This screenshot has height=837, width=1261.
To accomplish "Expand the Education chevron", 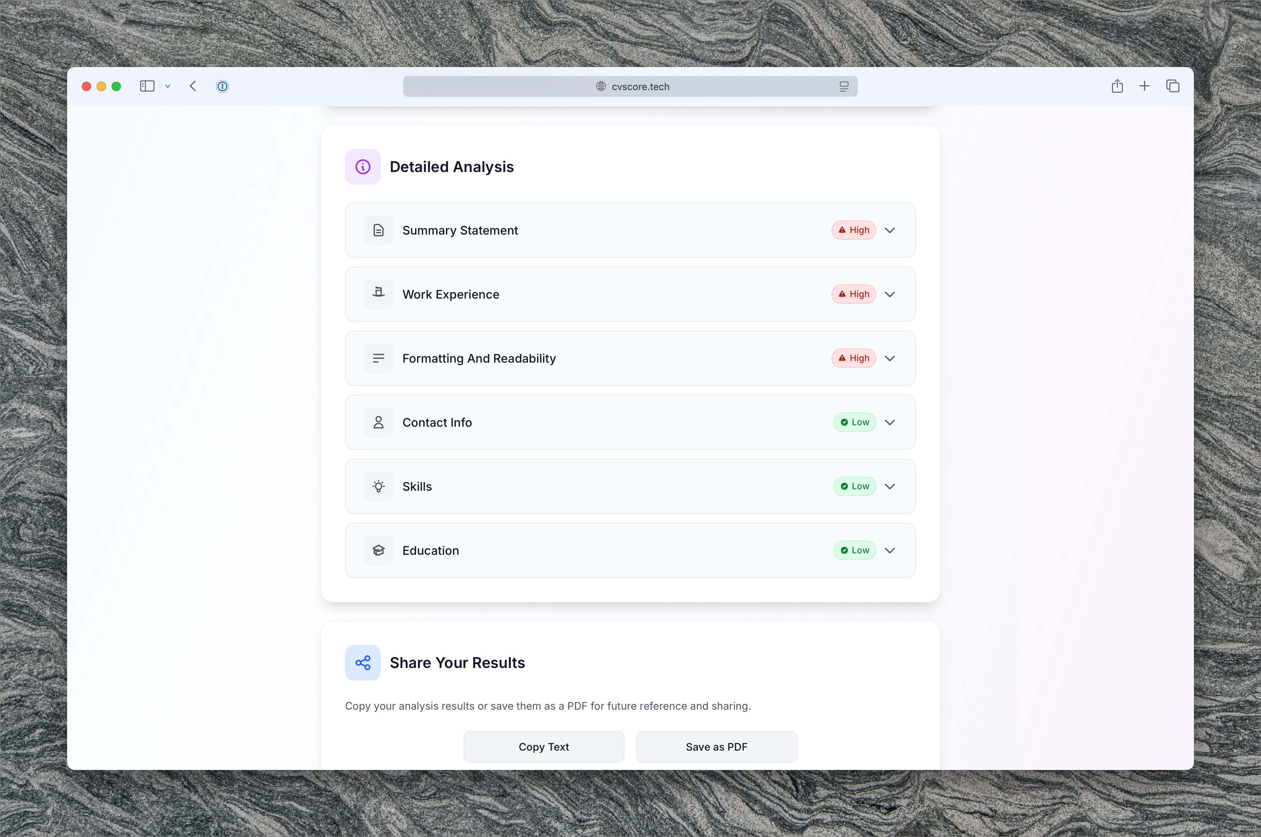I will click(x=889, y=550).
